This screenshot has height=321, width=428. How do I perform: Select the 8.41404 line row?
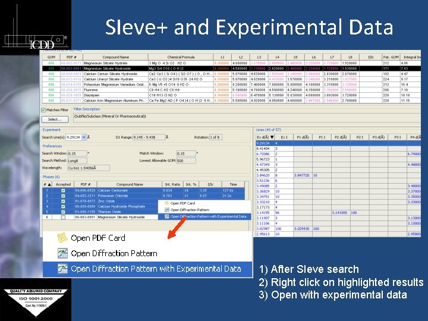click(338, 149)
